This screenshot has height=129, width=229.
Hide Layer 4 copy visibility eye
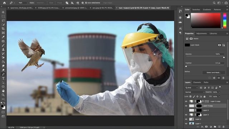(x=186, y=106)
